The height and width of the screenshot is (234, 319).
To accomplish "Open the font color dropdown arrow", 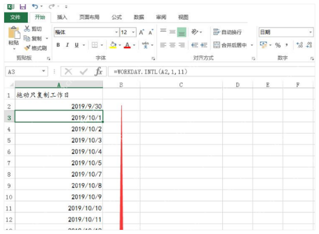I will tap(134, 45).
